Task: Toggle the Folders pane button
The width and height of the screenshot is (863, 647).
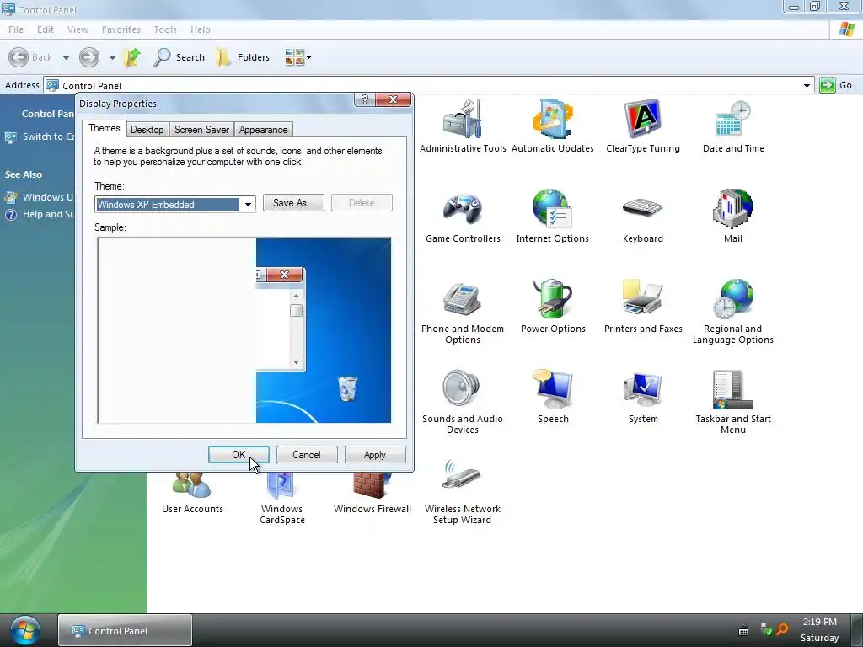Action: coord(242,57)
